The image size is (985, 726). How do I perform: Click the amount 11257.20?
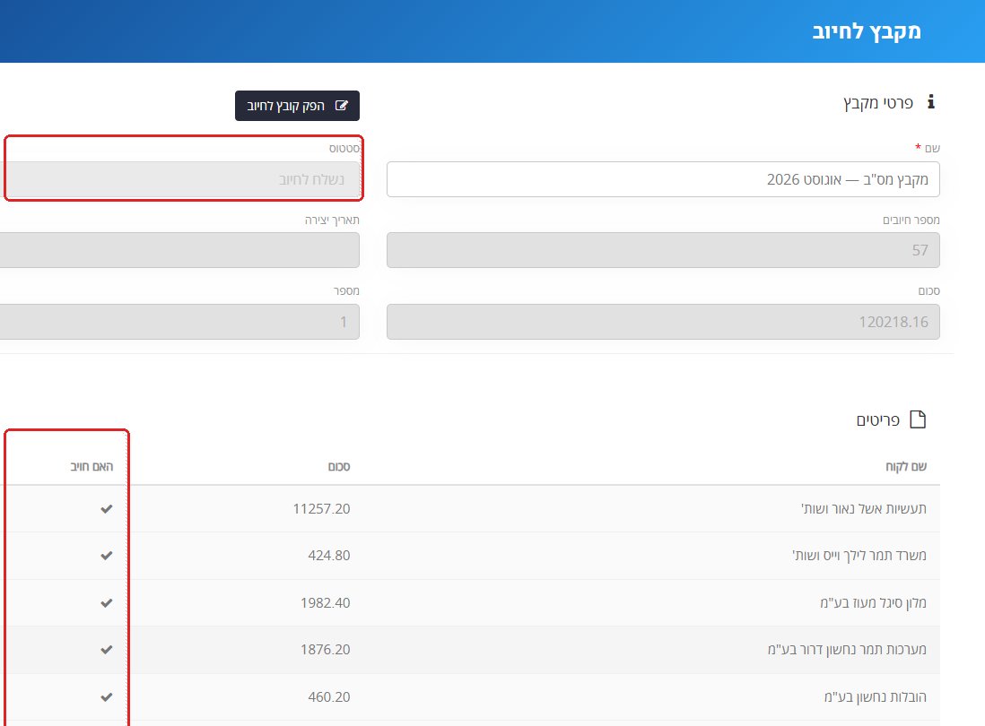click(321, 508)
